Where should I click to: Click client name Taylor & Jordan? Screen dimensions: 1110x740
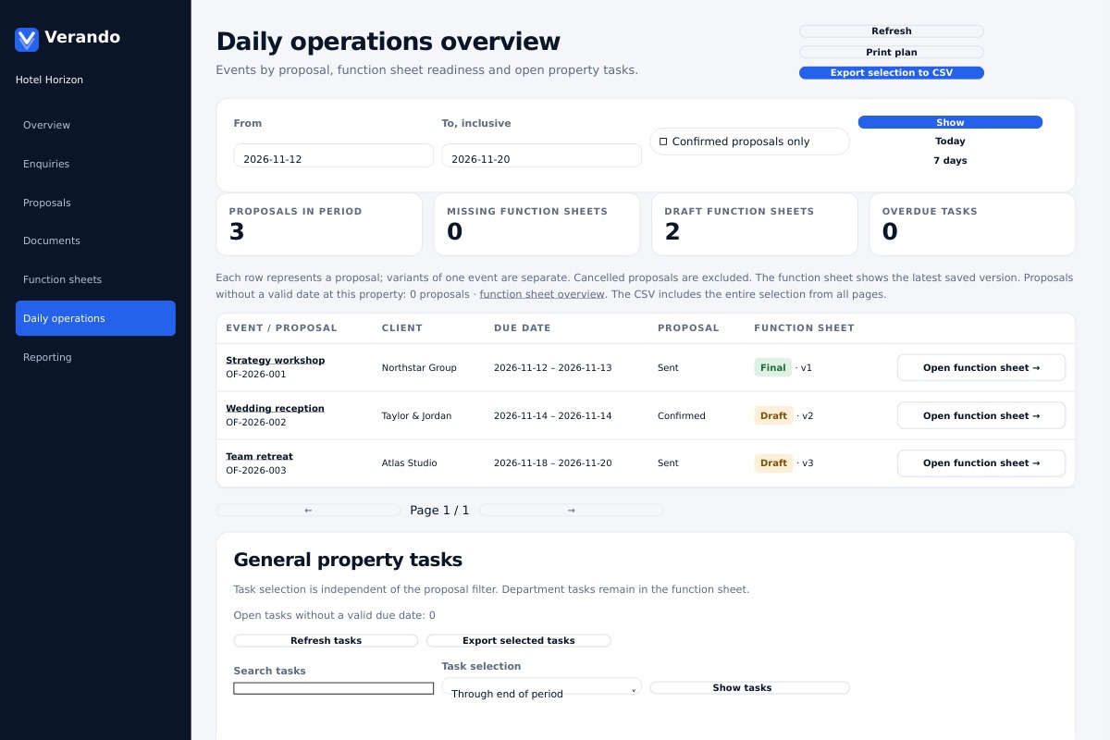click(x=416, y=415)
